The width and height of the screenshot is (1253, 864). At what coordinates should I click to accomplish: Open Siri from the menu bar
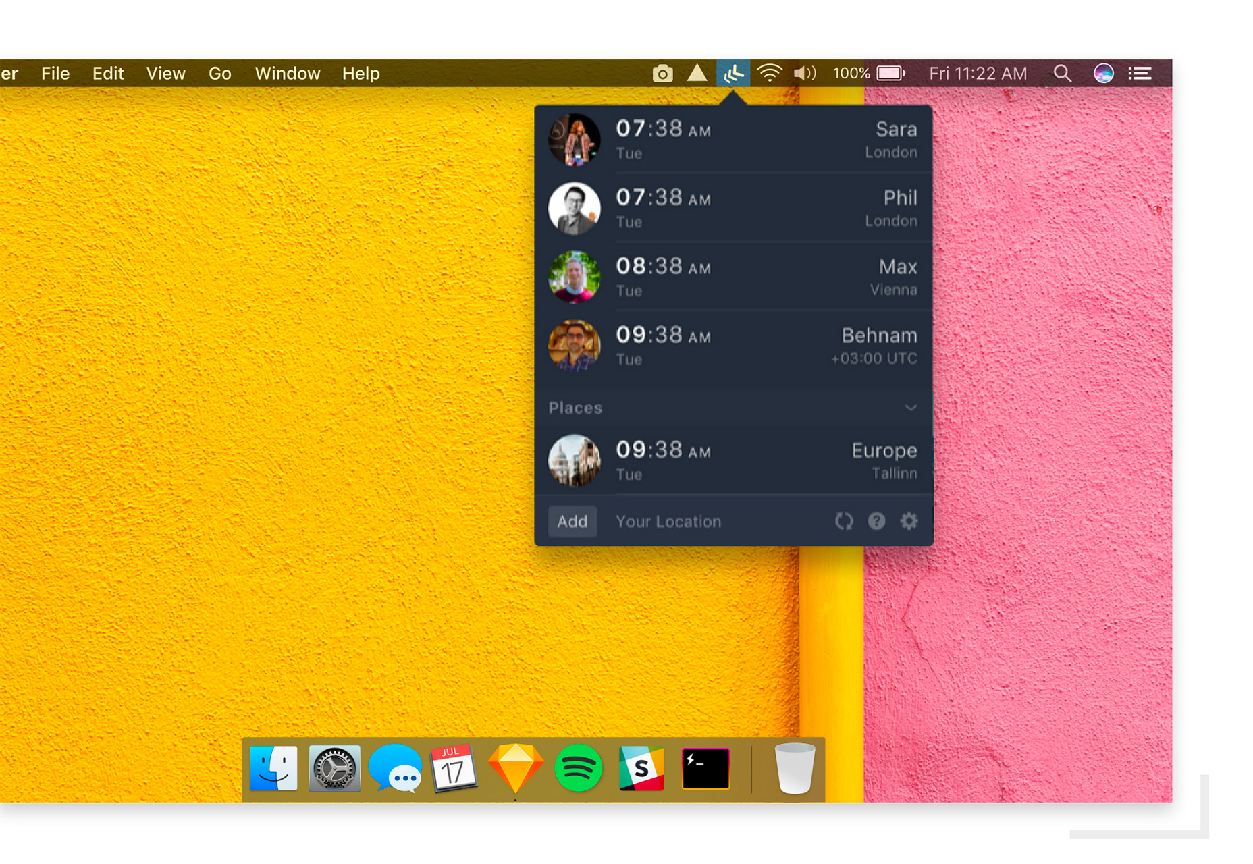[1103, 74]
